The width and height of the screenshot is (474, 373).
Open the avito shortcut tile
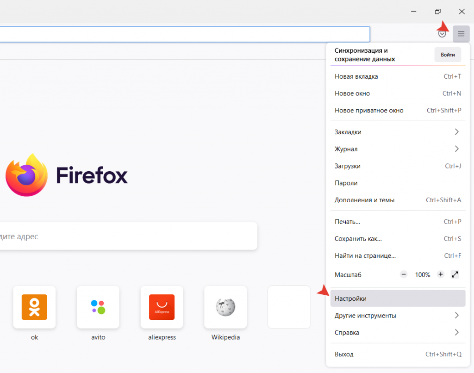tap(98, 307)
